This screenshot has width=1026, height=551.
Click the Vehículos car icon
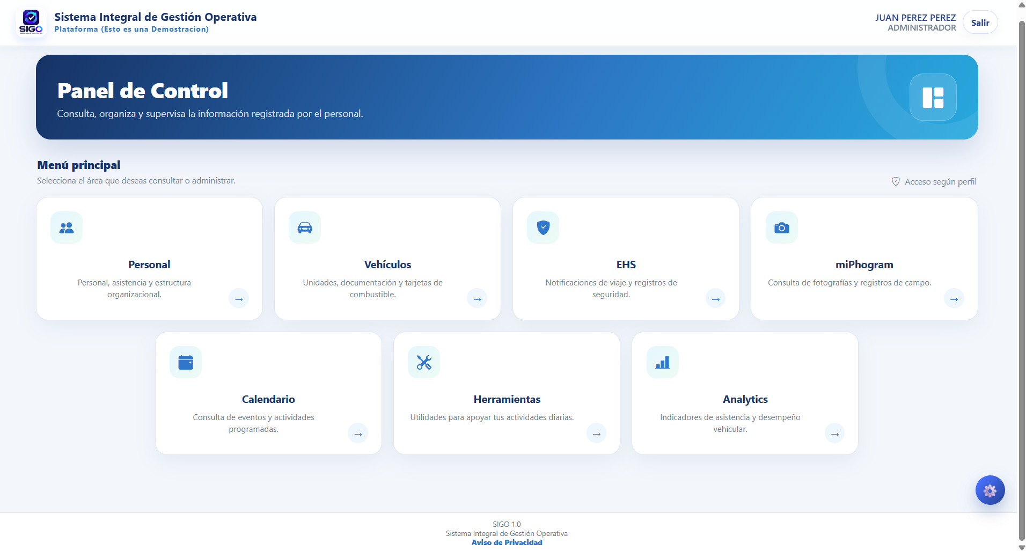pyautogui.click(x=305, y=227)
